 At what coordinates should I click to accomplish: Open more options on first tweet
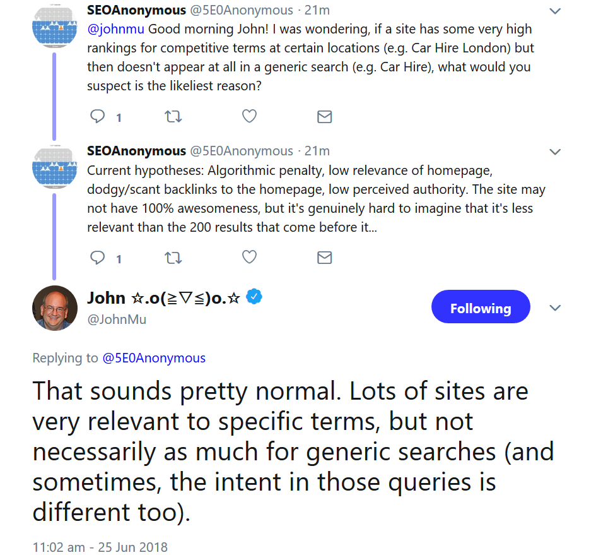(x=555, y=11)
